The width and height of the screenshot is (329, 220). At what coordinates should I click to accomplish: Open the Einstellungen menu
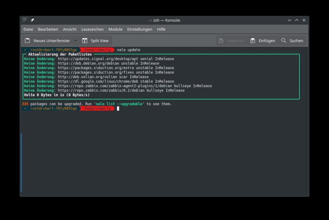tap(139, 29)
